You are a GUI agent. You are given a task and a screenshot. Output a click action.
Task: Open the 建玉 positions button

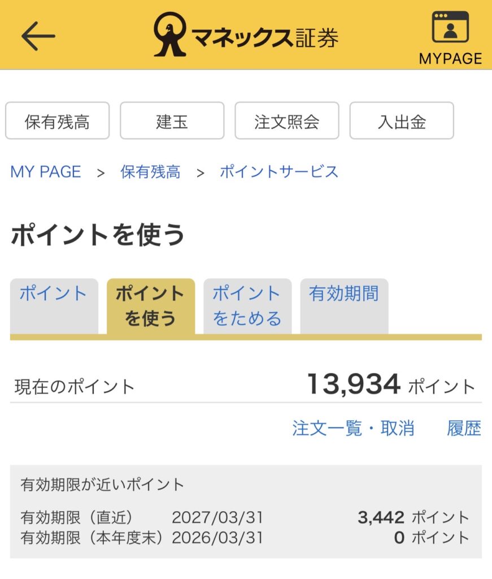pyautogui.click(x=172, y=121)
